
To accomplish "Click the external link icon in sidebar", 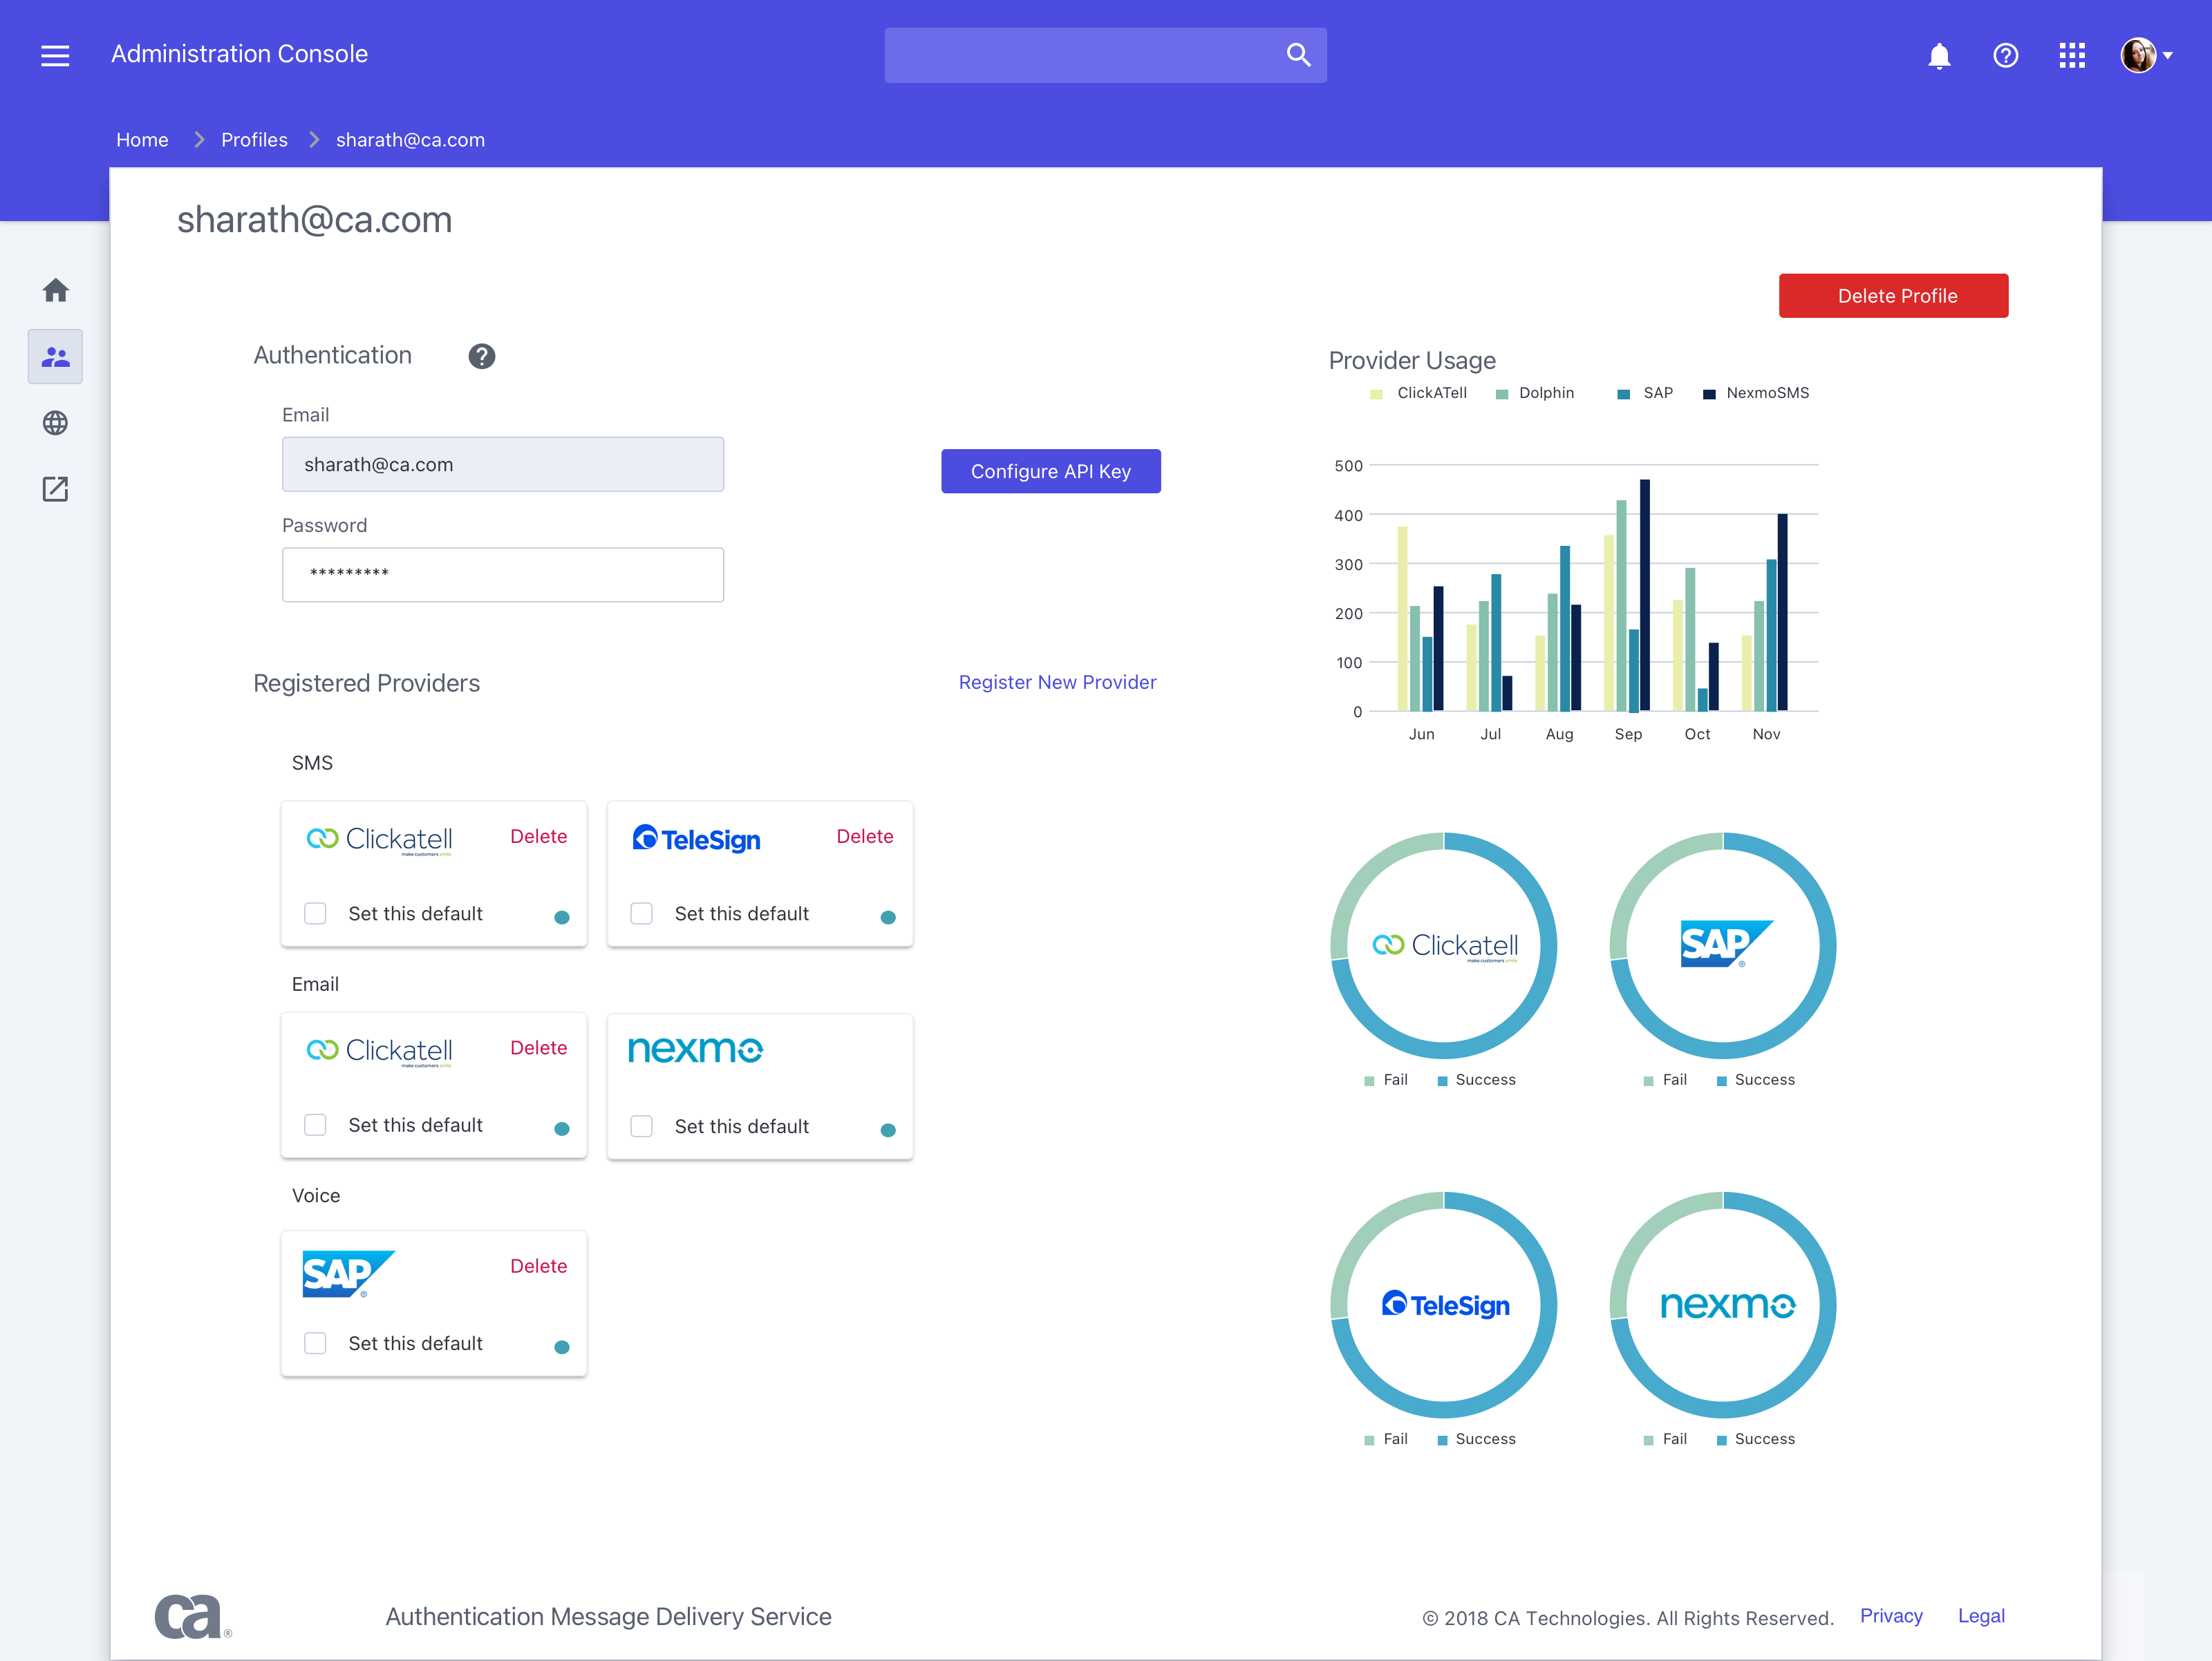I will (55, 490).
